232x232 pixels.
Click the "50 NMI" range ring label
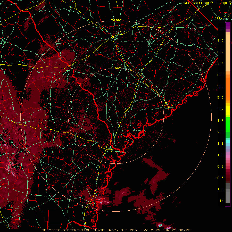coord(116,68)
